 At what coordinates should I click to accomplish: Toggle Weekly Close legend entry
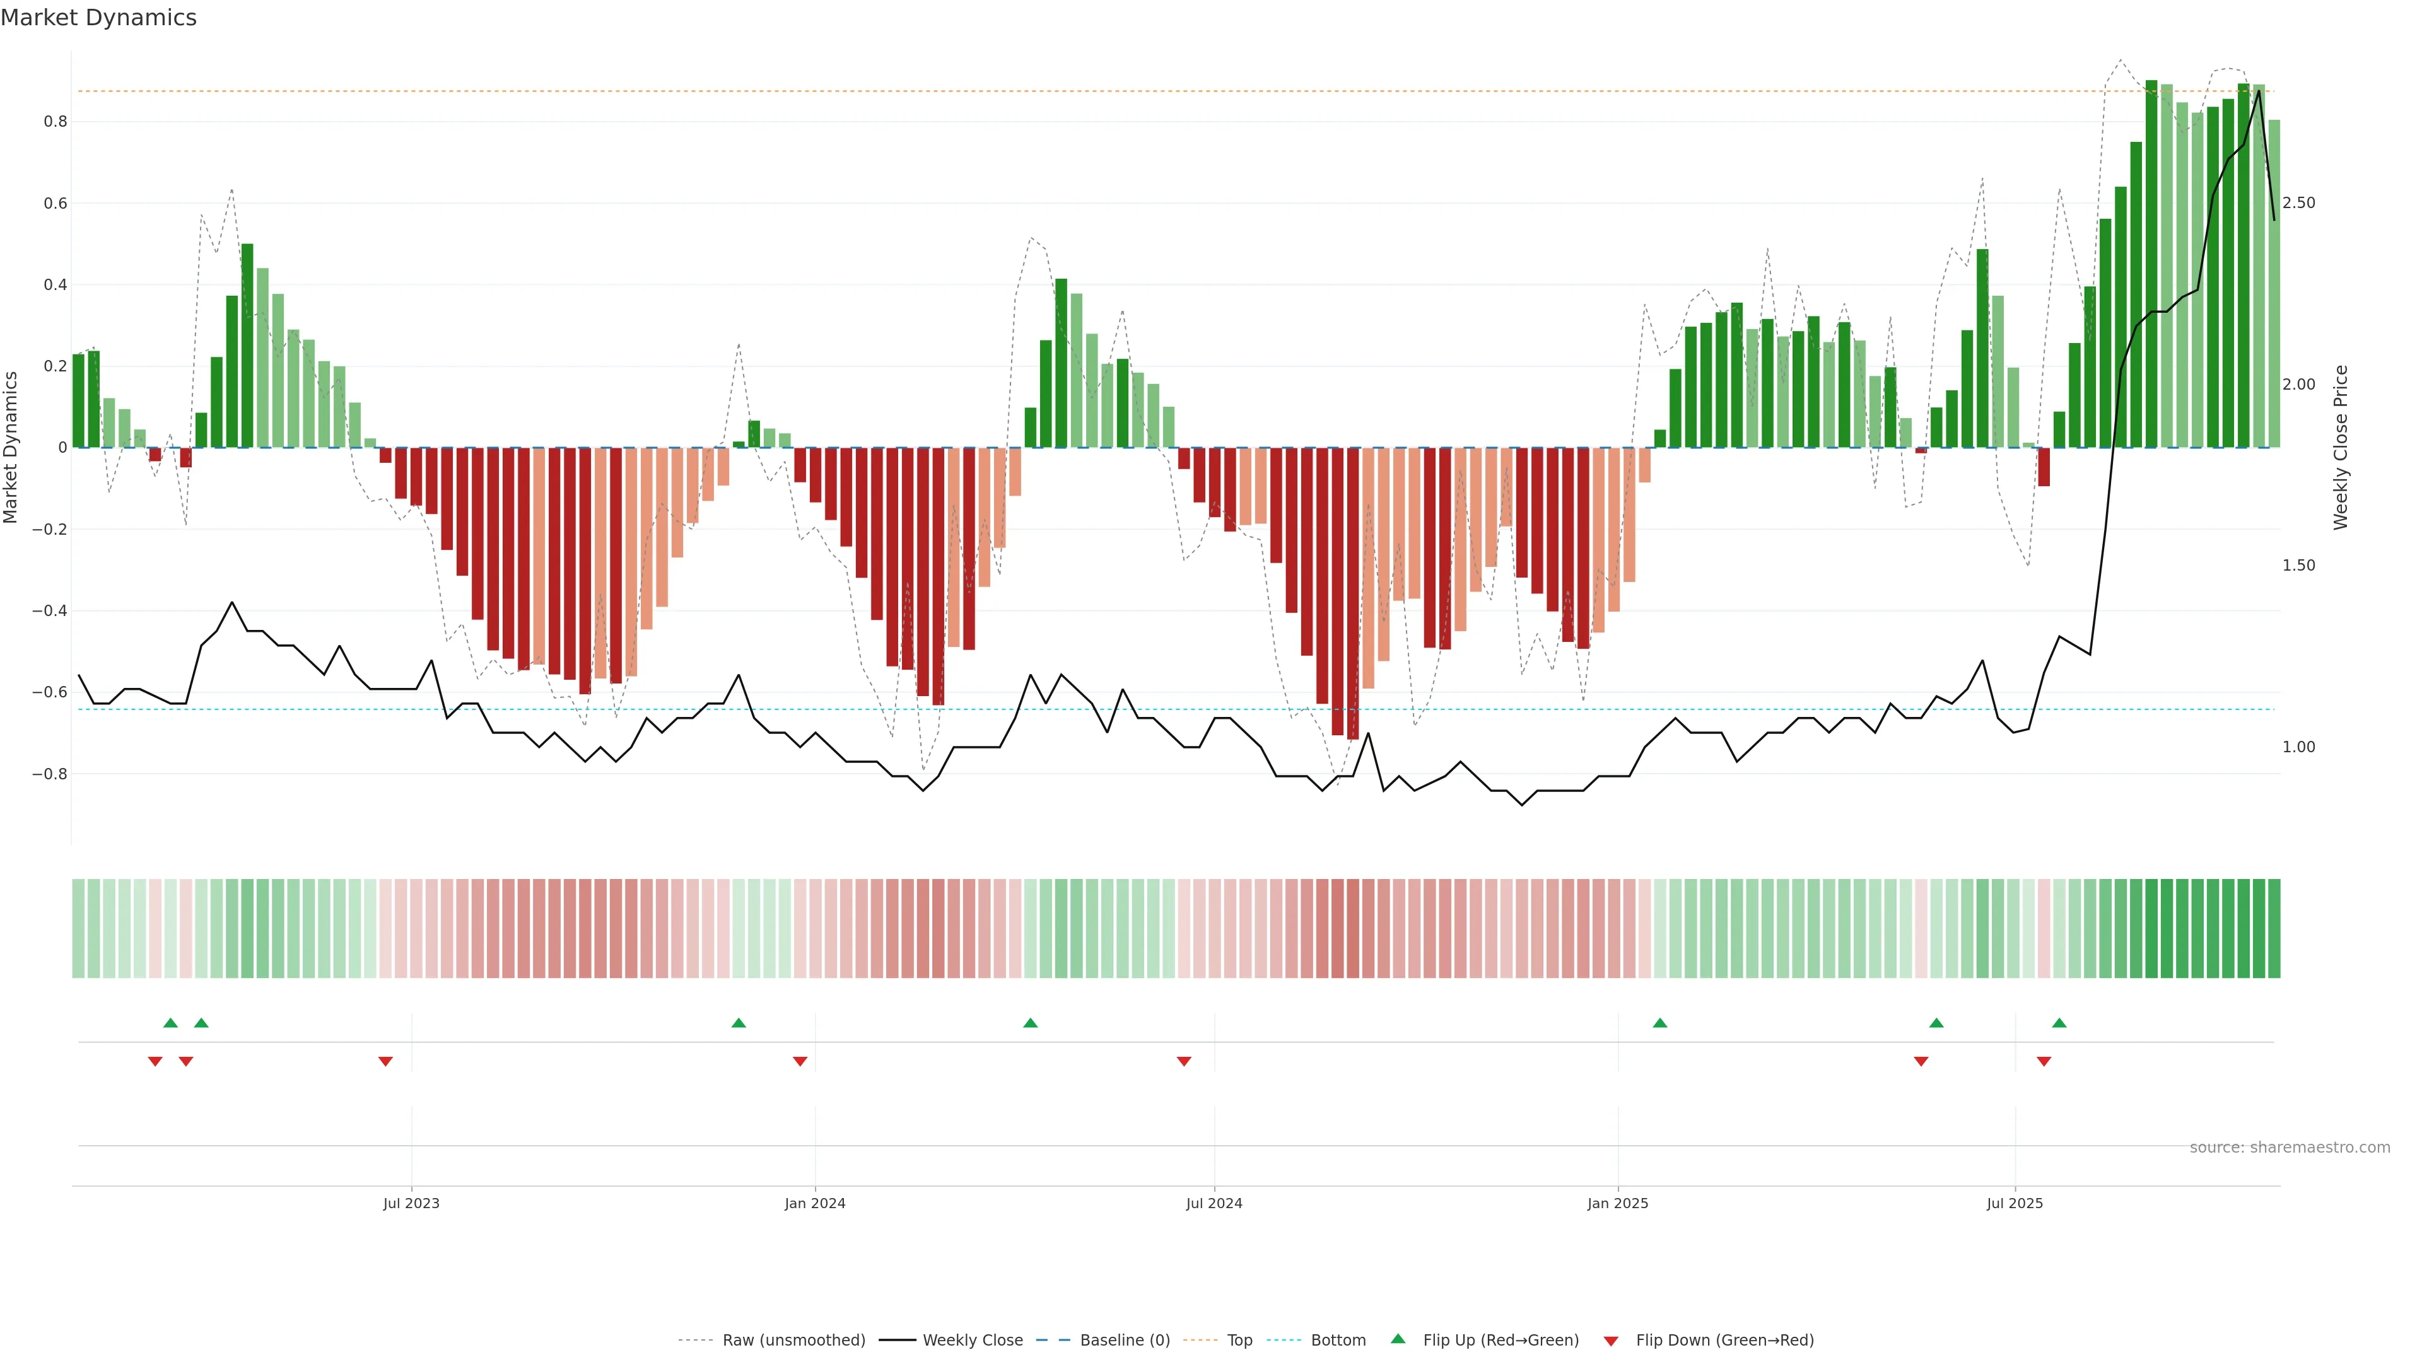972,1341
